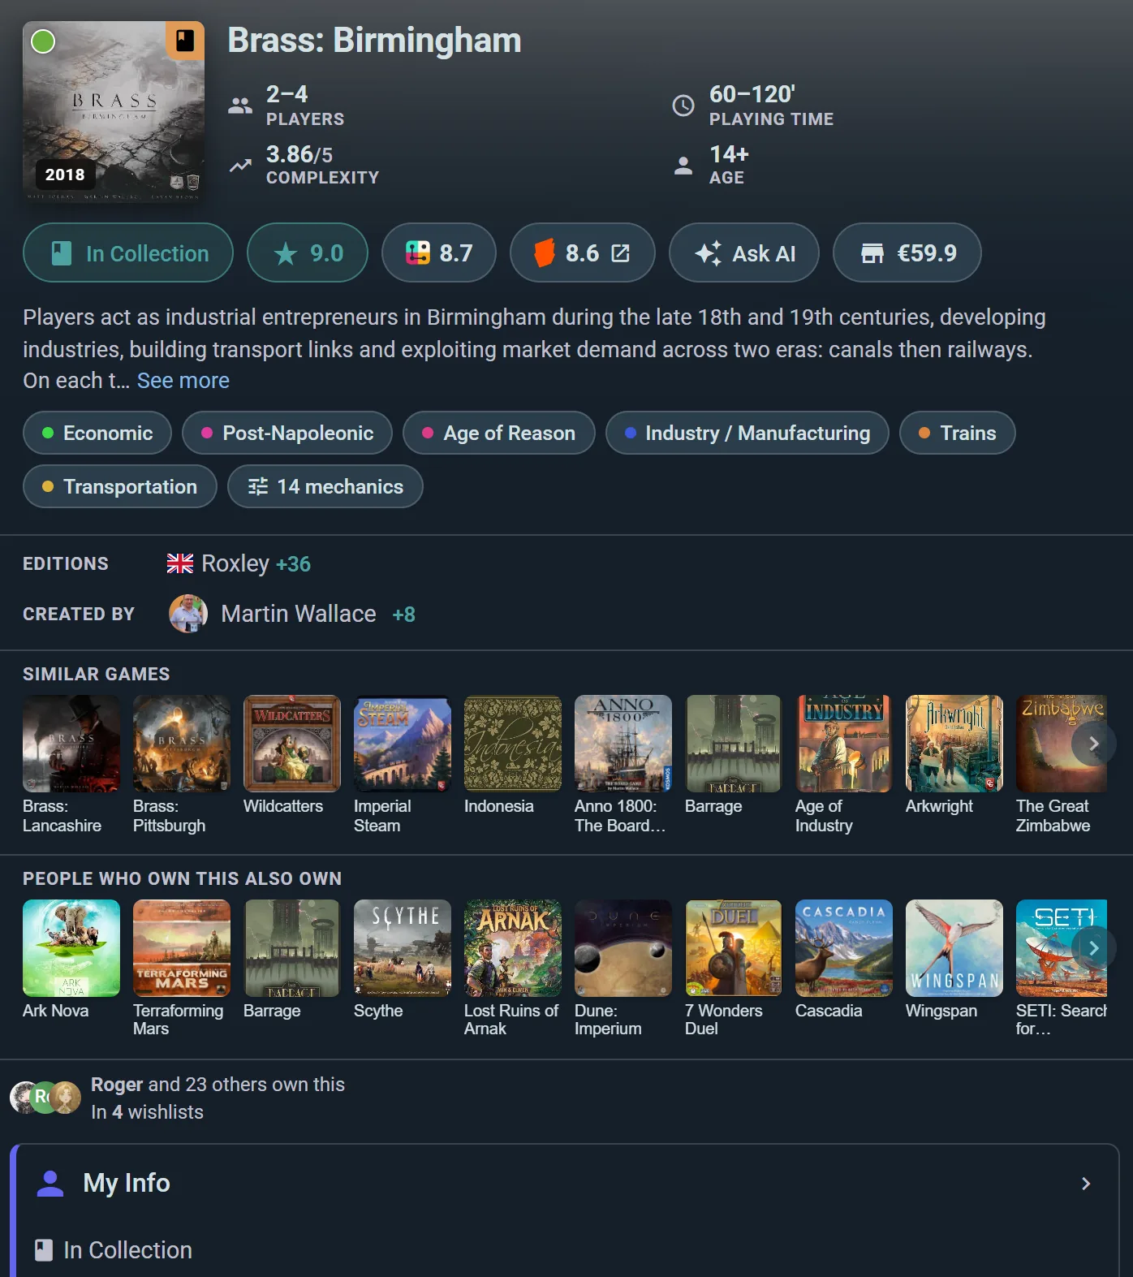Expand the +8 more creators
Viewport: 1133px width, 1277px height.
click(x=403, y=615)
